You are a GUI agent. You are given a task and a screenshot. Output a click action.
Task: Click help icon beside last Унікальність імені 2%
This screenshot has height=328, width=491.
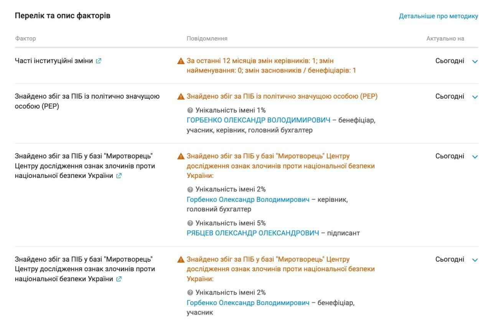[190, 293]
